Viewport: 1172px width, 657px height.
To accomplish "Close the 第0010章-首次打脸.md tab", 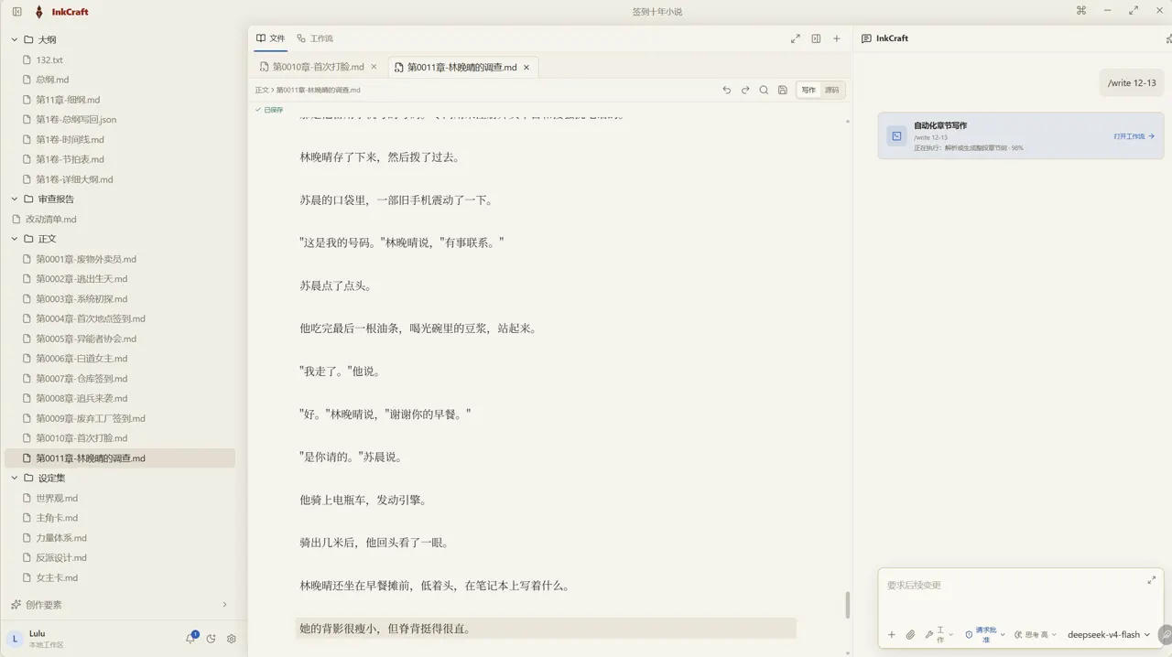I will click(x=374, y=67).
